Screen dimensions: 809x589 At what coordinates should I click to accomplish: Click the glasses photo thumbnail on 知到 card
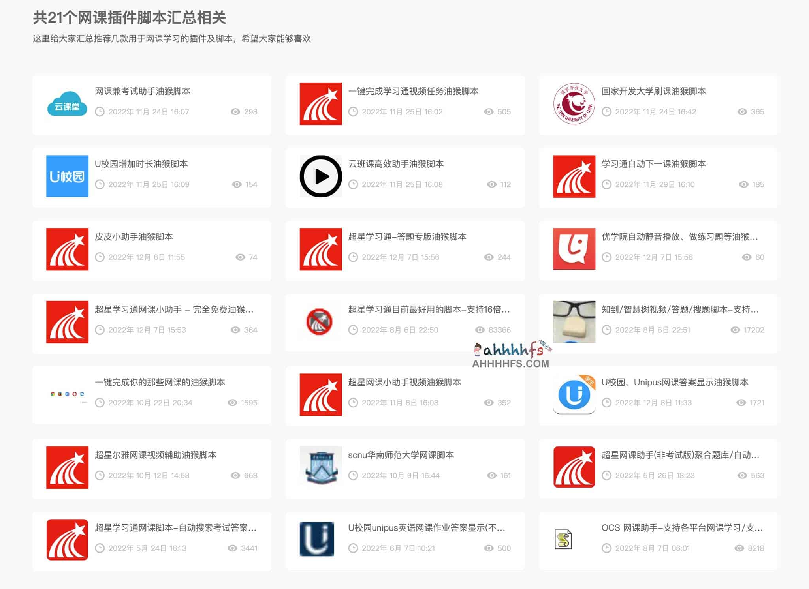(574, 322)
